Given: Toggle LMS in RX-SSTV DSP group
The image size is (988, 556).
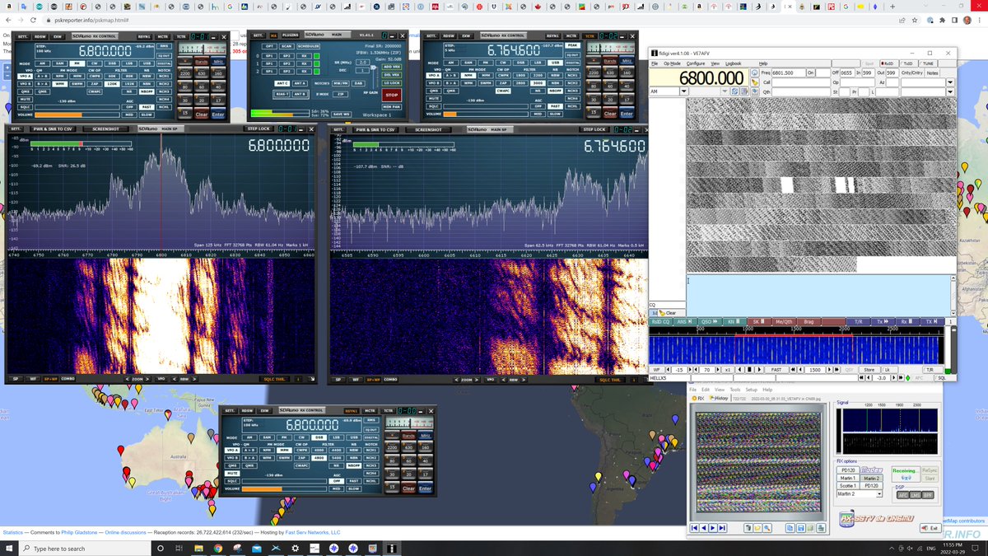Looking at the screenshot, I should pyautogui.click(x=916, y=495).
